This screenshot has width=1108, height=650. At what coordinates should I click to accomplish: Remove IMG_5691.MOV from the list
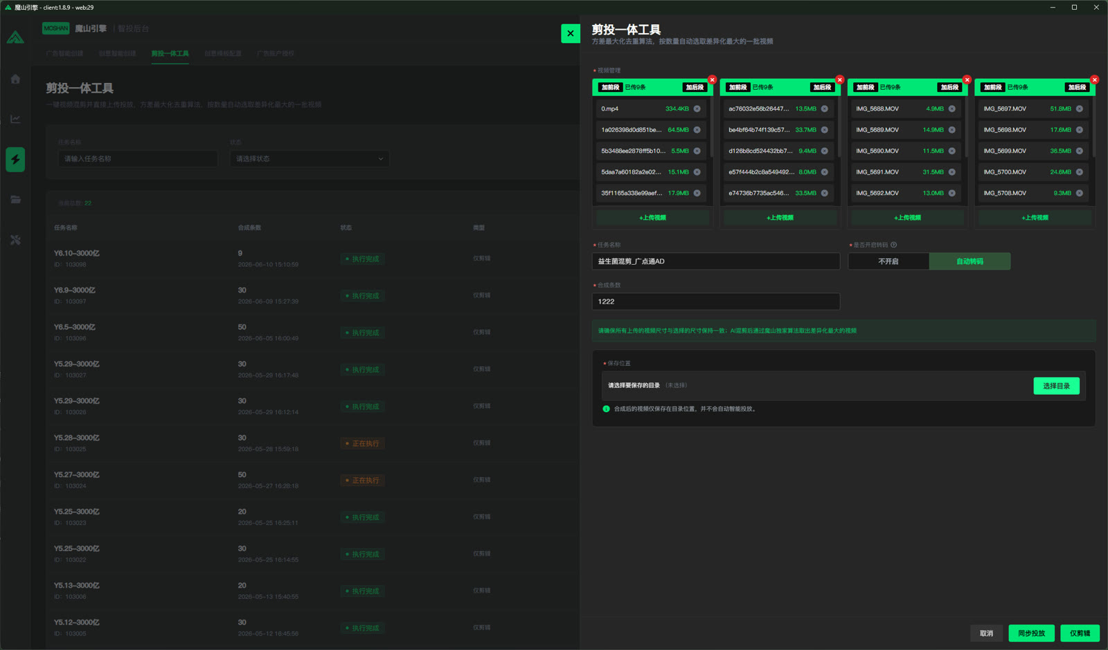(951, 172)
